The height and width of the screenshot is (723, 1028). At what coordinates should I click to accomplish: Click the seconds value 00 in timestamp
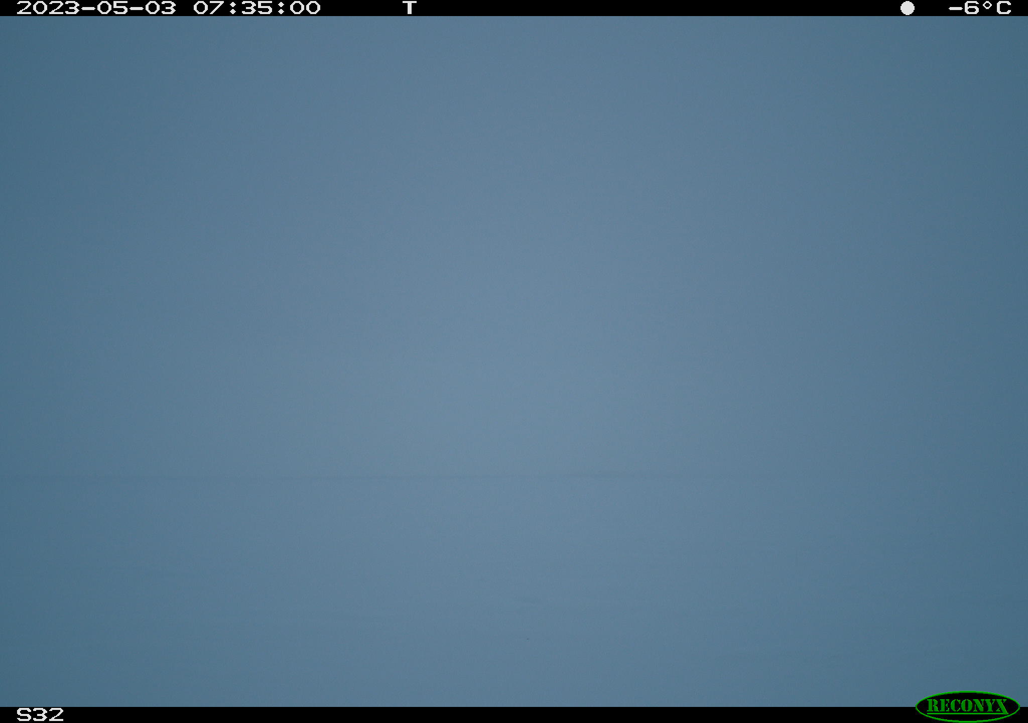pyautogui.click(x=305, y=8)
